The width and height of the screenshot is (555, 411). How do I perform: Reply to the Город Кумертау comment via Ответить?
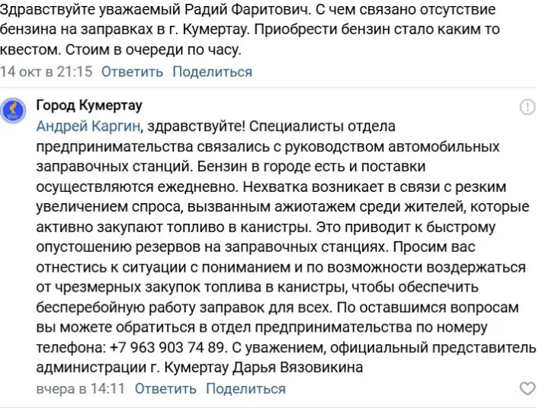[x=165, y=389]
